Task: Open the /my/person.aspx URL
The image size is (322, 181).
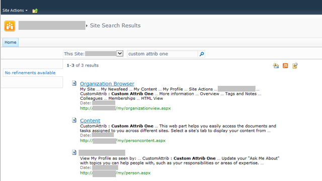Action: pos(115,173)
